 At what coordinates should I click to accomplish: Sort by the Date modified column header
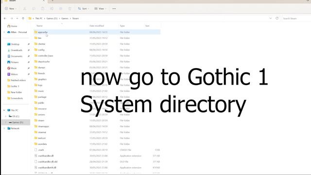97,26
